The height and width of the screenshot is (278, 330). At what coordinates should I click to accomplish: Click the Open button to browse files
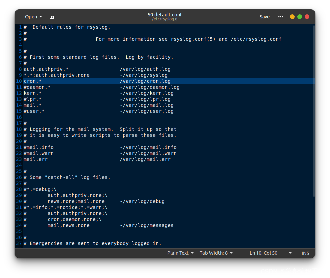(x=32, y=17)
